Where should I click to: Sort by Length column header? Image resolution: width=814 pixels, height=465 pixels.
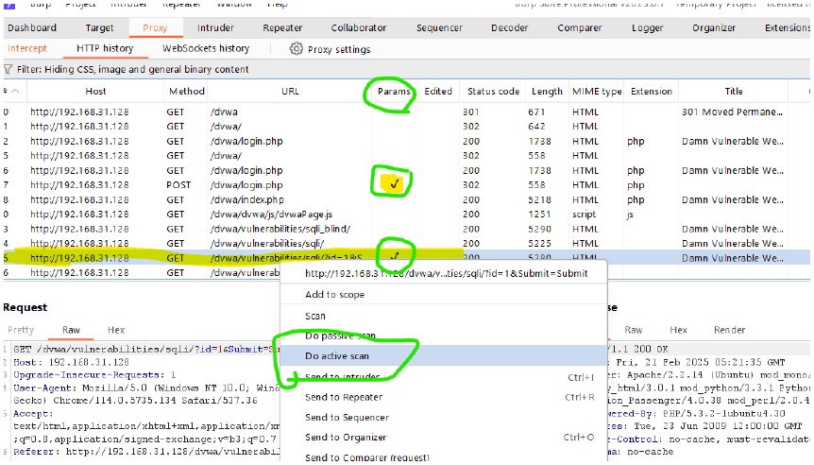point(547,92)
